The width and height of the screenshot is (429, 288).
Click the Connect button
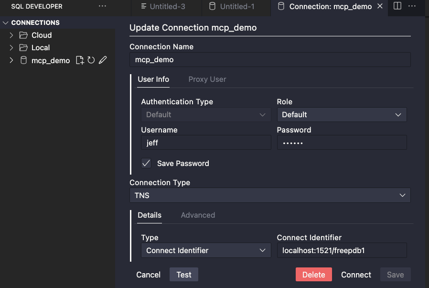click(356, 275)
